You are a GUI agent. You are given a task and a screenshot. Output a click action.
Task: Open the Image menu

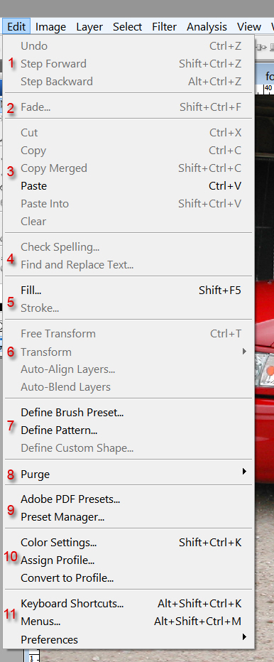50,26
